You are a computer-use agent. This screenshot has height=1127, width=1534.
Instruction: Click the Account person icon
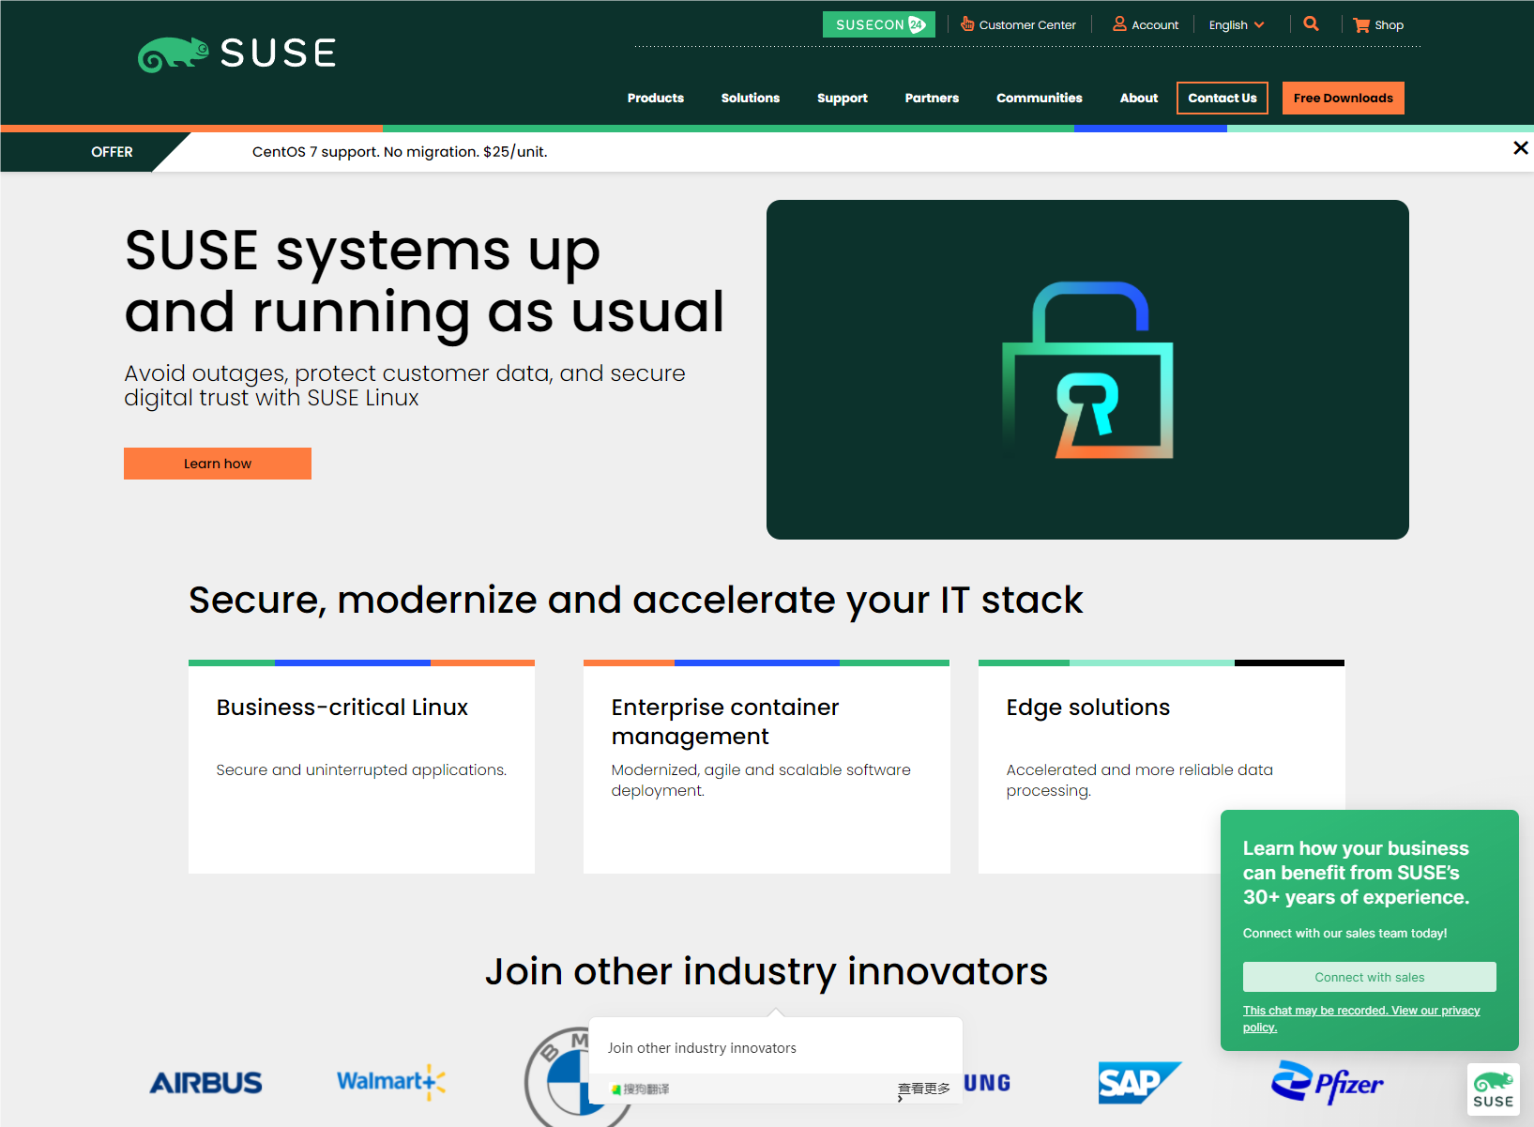(x=1119, y=24)
